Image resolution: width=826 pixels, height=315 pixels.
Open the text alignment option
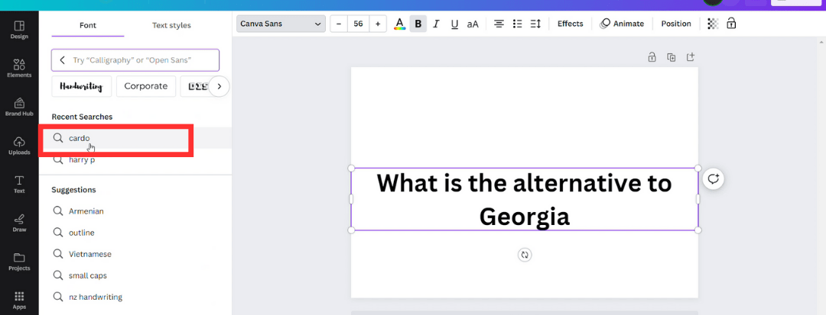click(x=499, y=24)
